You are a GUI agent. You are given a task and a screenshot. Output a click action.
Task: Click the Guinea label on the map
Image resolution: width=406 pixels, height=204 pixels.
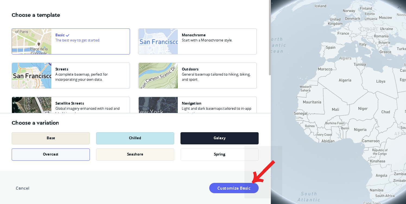(x=310, y=126)
